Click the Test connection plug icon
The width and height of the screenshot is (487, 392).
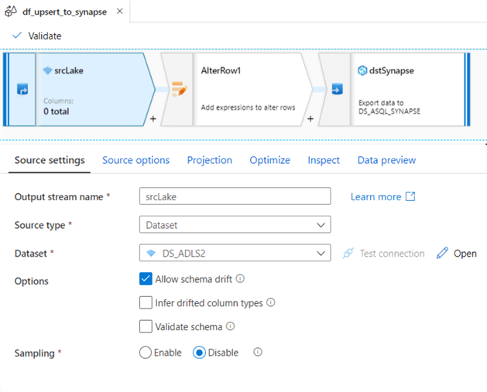(348, 253)
